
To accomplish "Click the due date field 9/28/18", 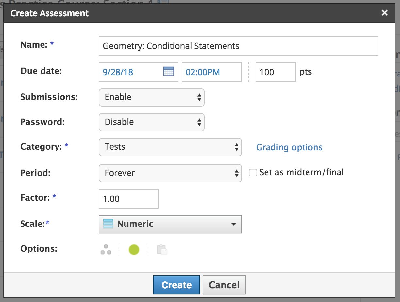I will click(x=131, y=72).
